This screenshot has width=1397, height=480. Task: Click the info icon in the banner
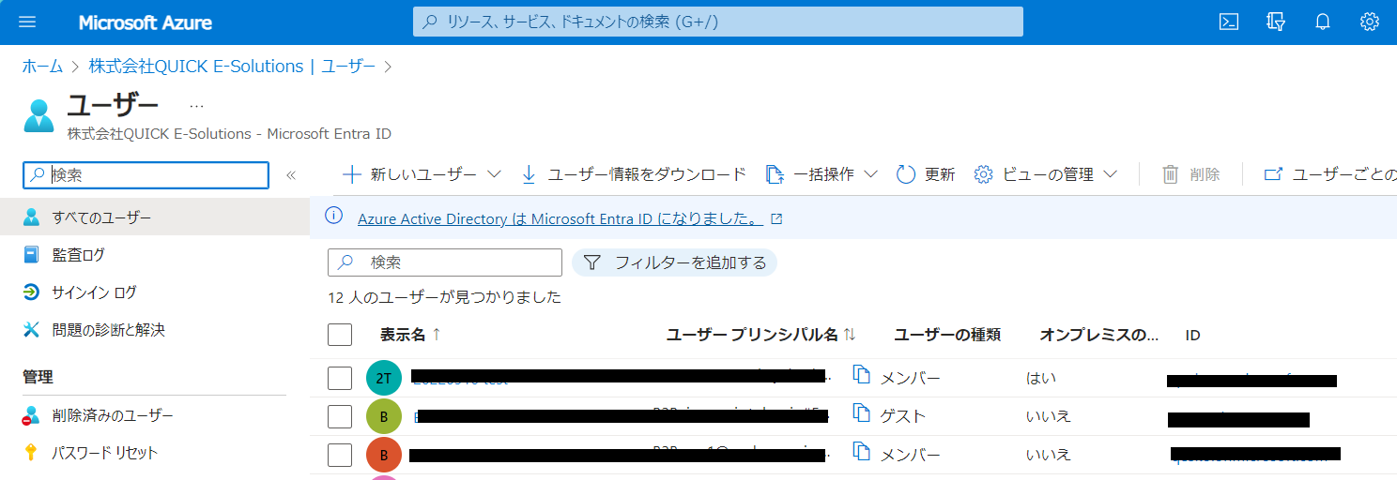click(x=333, y=217)
